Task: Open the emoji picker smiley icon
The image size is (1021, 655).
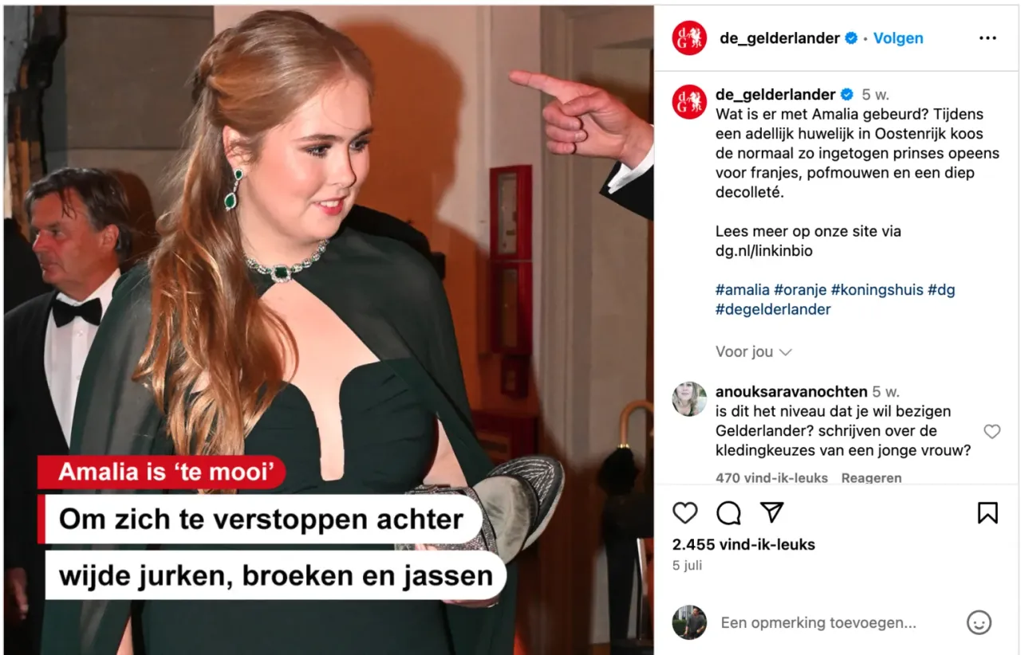Action: pyautogui.click(x=979, y=622)
